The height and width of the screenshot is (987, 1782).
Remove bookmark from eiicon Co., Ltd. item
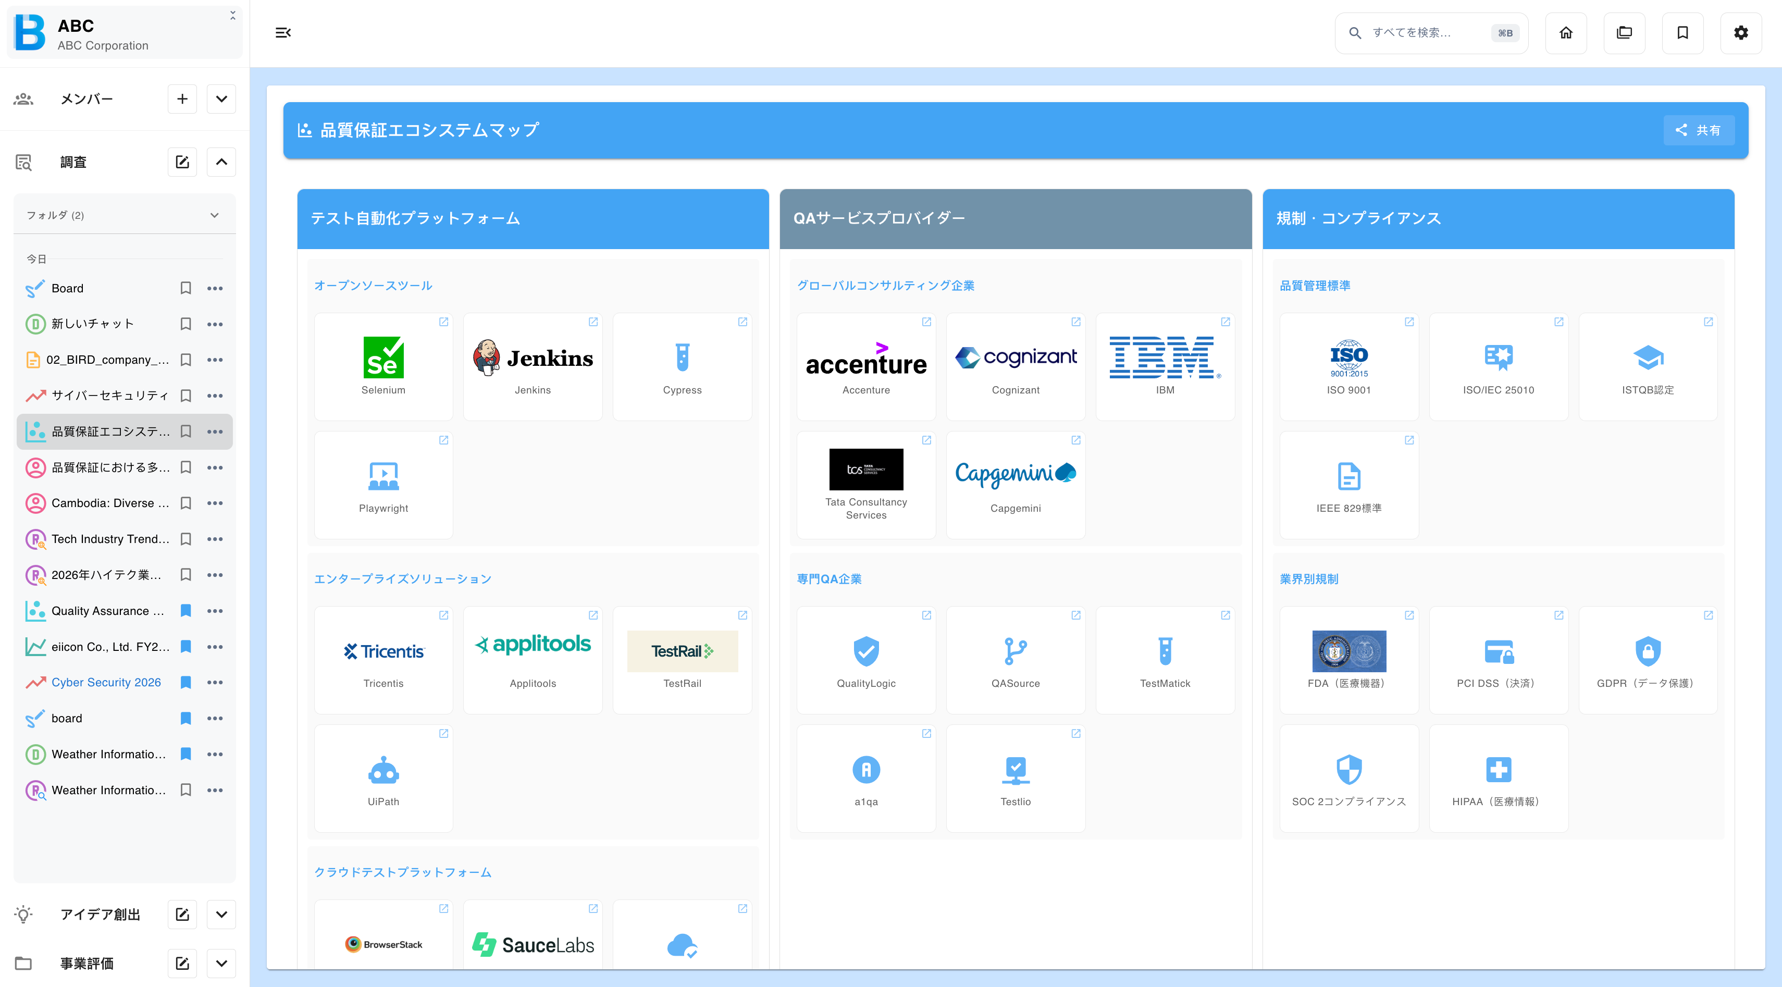[185, 647]
